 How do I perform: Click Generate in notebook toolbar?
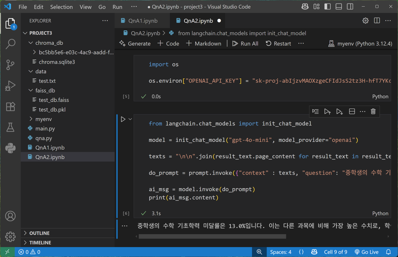tap(135, 43)
